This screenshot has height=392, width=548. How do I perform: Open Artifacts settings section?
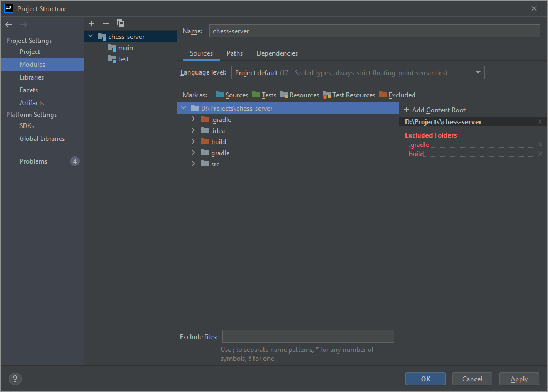32,103
